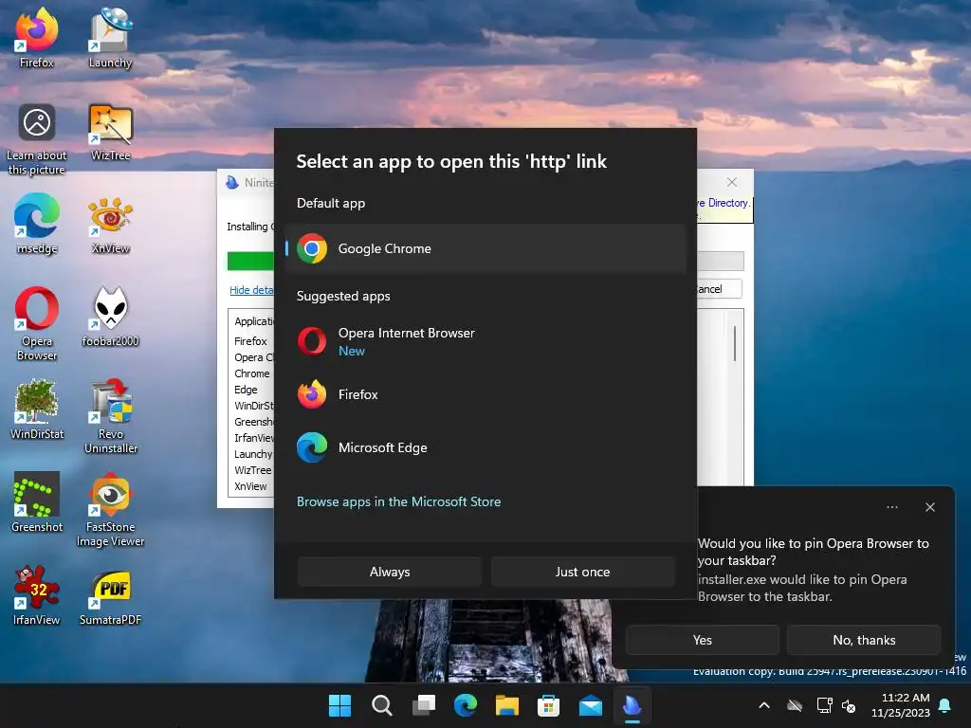Select the Launchy row in Ninite list
This screenshot has height=728, width=971.
(x=253, y=454)
